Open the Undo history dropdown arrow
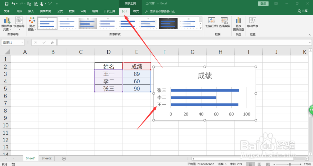The width and height of the screenshot is (313, 166). (x=17, y=4)
